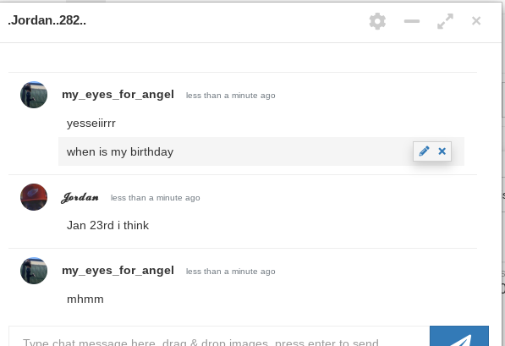The image size is (505, 346).
Task: Edit the 'when is my birthday' message
Action: pos(424,151)
